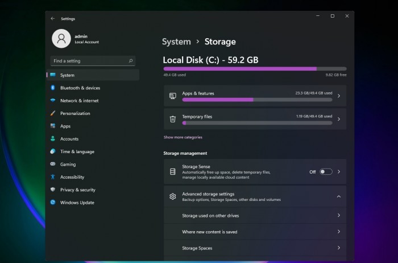Viewport: 398px width, 263px height.
Task: Open the Accounts settings page
Action: [x=69, y=139]
